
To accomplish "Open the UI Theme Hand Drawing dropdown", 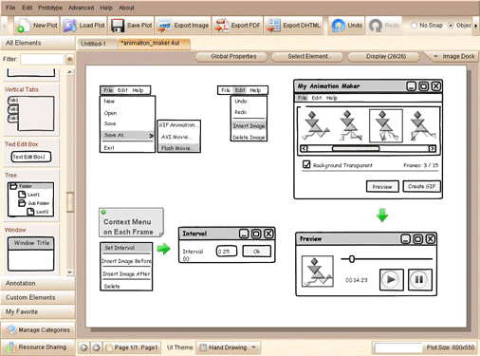I will click(228, 347).
